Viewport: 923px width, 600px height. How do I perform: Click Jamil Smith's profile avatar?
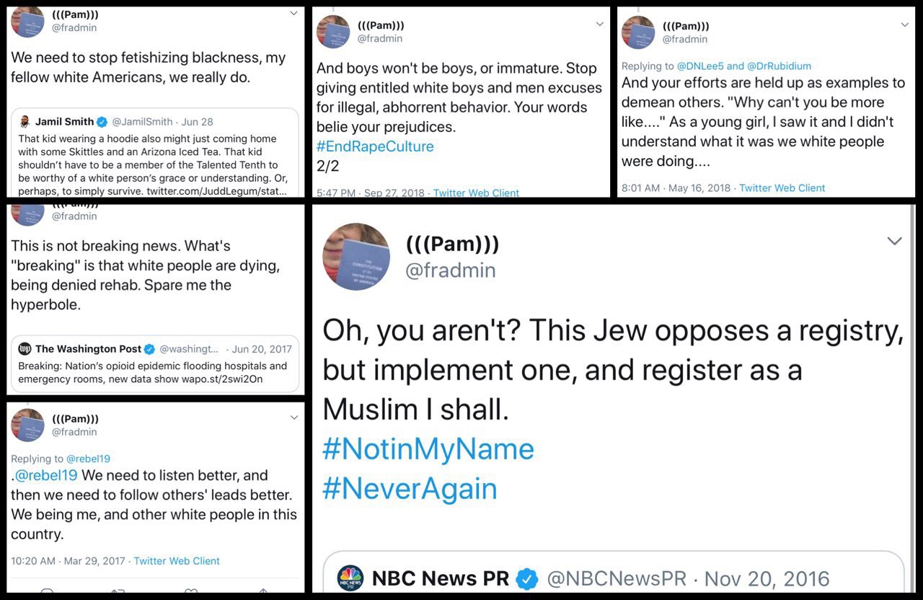point(25,122)
